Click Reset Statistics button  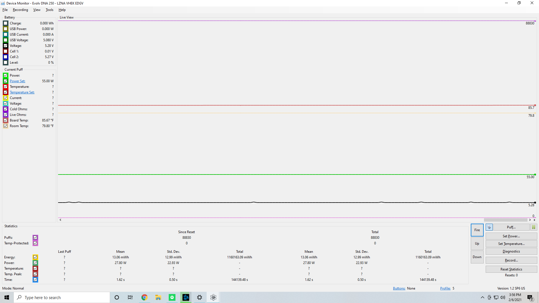[x=511, y=269]
